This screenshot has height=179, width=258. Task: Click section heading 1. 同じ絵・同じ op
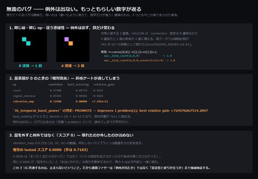click(62, 28)
